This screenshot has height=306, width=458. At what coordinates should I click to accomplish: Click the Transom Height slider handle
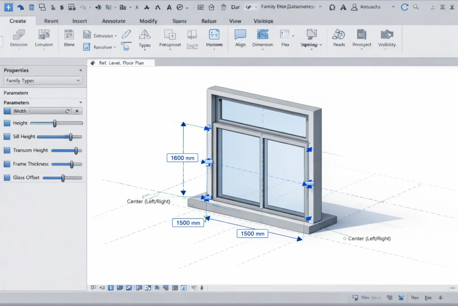pos(76,151)
